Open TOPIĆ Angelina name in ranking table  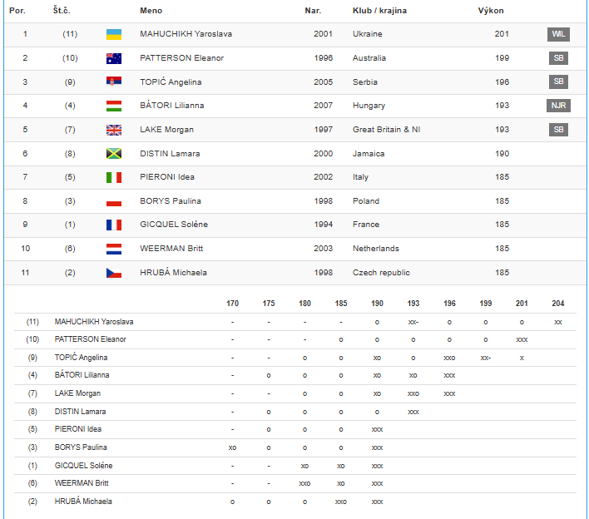pos(170,82)
